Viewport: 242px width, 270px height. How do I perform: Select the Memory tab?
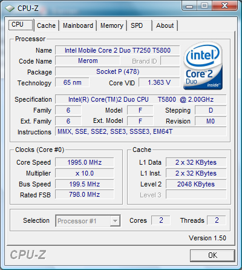(x=112, y=25)
